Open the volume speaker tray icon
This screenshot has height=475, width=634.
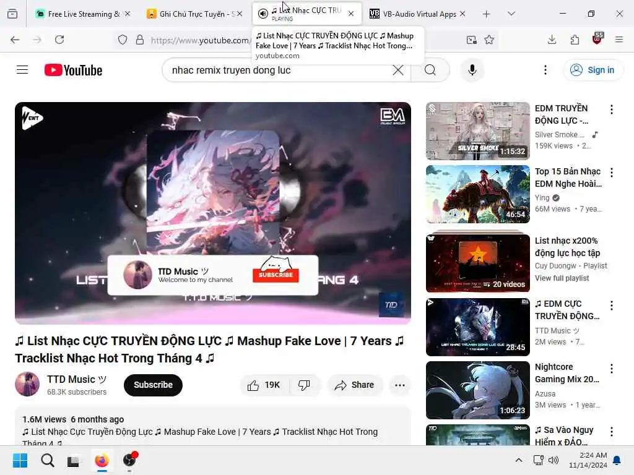pos(554,460)
